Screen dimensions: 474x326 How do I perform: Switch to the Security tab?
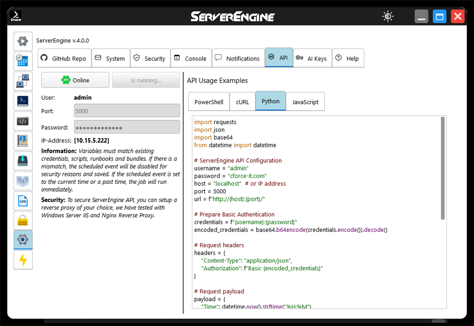[150, 58]
